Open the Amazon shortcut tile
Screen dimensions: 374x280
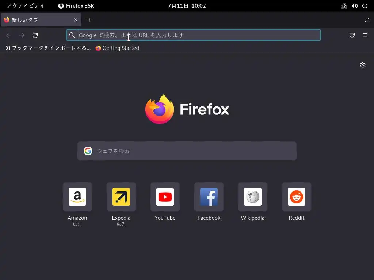[x=77, y=197]
